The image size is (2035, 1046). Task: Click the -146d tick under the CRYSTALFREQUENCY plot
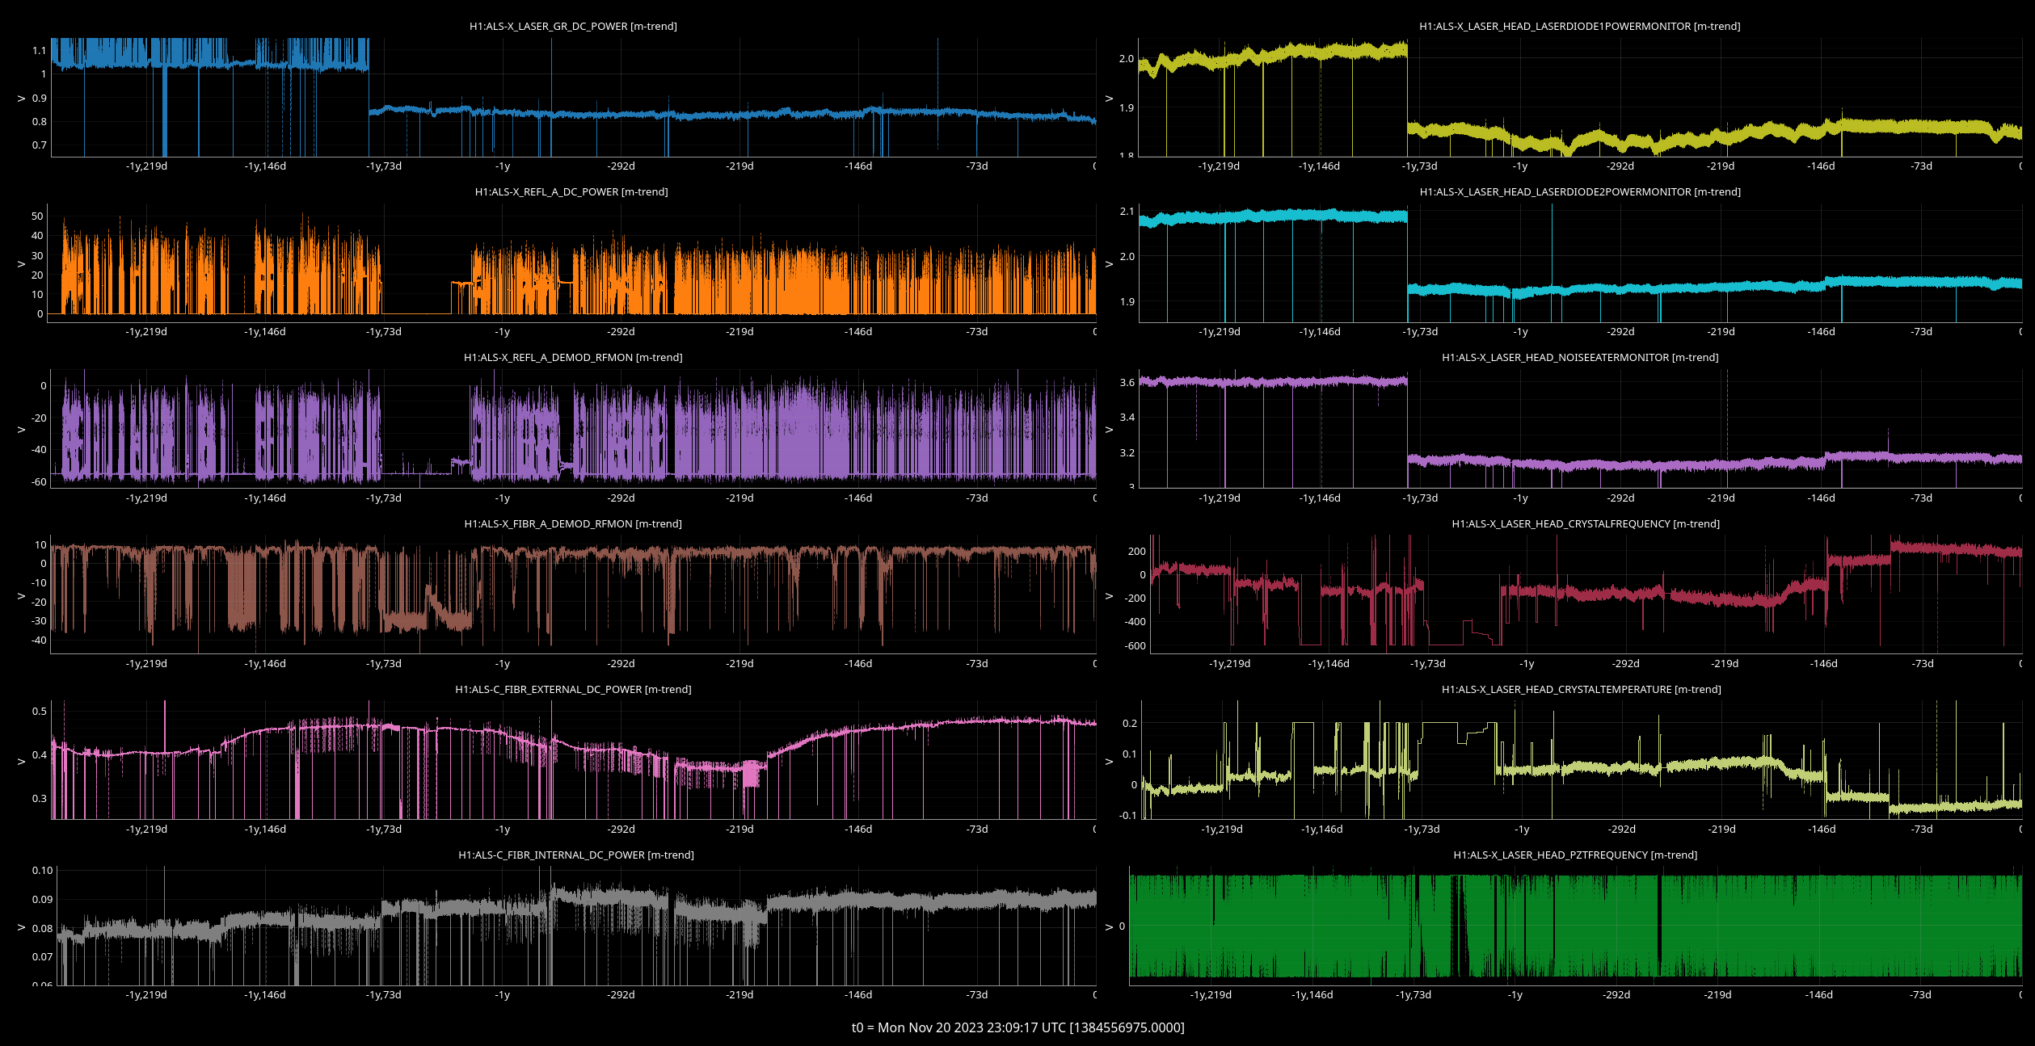1823,664
